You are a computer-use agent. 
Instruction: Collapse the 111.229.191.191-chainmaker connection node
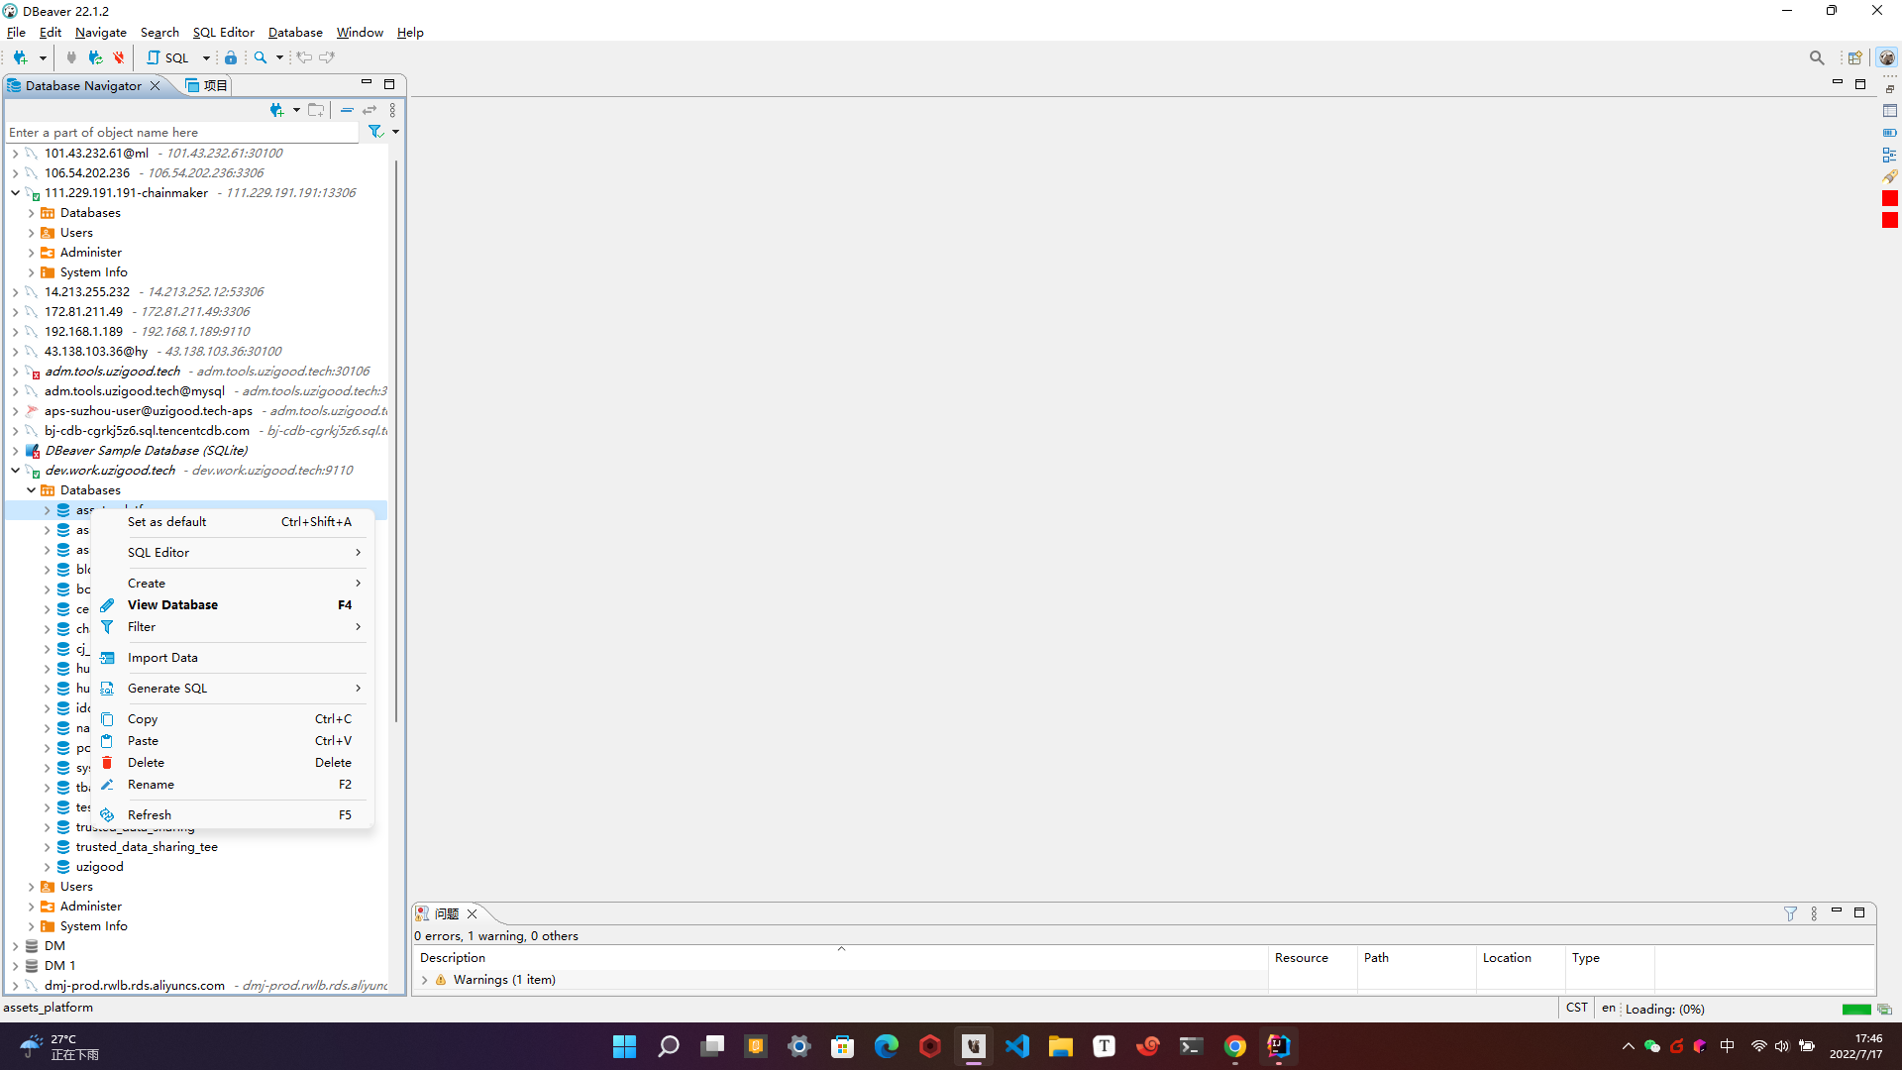click(15, 193)
